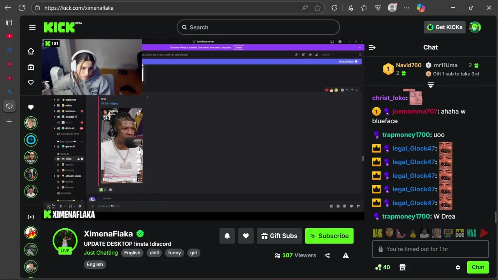Insert the BANG emote
This screenshot has height=280, width=498.
point(378,233)
